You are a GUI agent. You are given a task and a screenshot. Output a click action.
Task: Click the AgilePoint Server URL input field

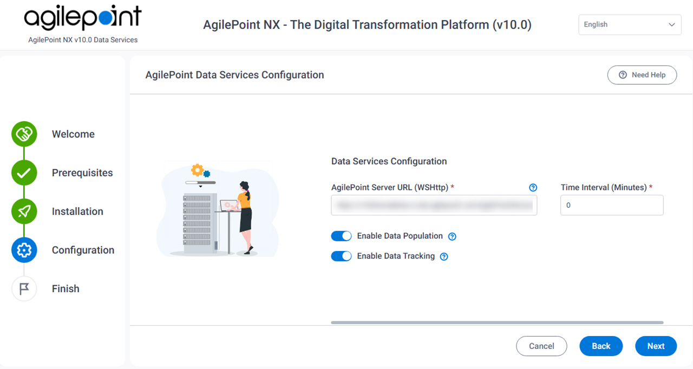pyautogui.click(x=434, y=206)
